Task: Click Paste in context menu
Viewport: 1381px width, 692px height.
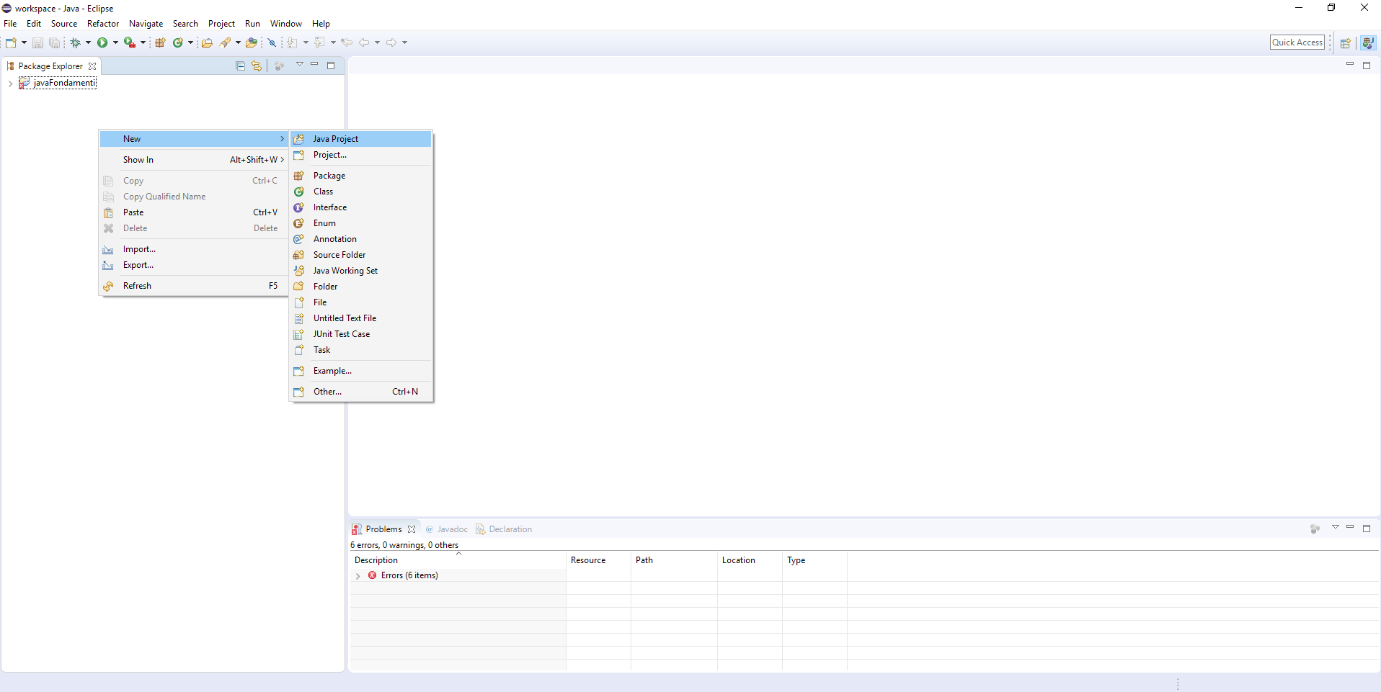Action: point(194,212)
